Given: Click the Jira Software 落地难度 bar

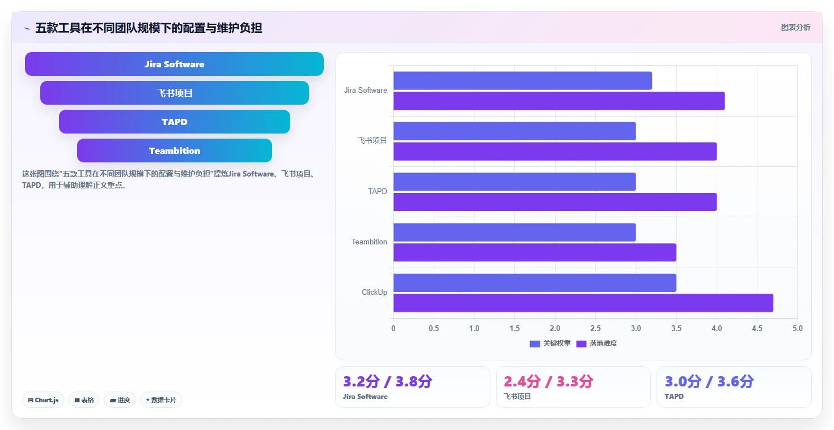Looking at the screenshot, I should coord(559,101).
